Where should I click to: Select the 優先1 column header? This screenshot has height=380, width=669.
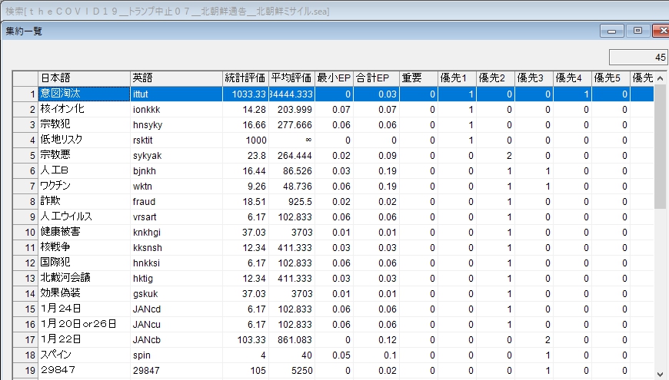tap(457, 78)
